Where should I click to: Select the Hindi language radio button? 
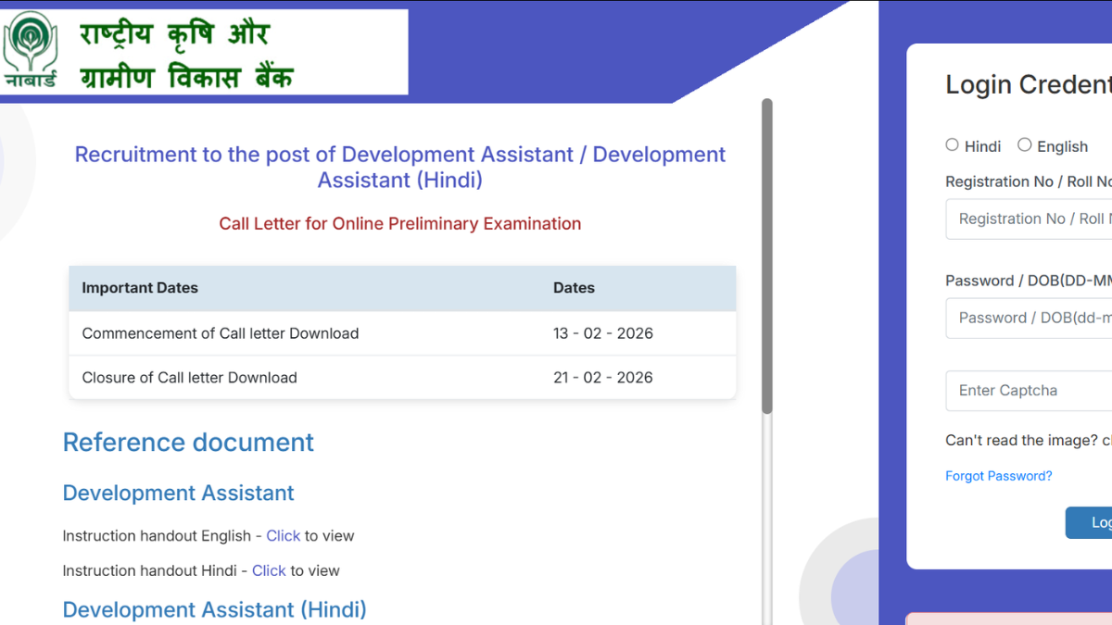coord(952,144)
